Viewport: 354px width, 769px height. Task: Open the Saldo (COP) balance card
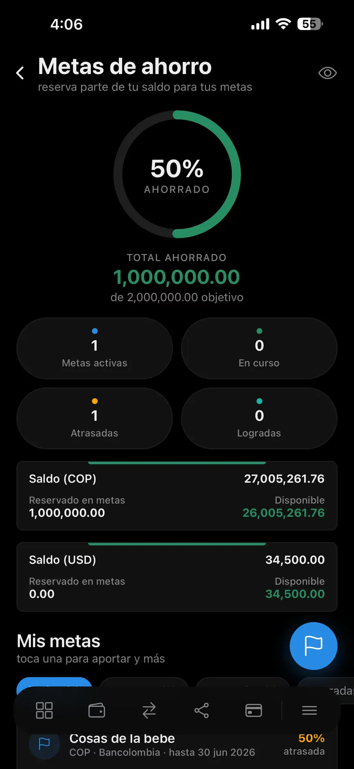point(177,496)
